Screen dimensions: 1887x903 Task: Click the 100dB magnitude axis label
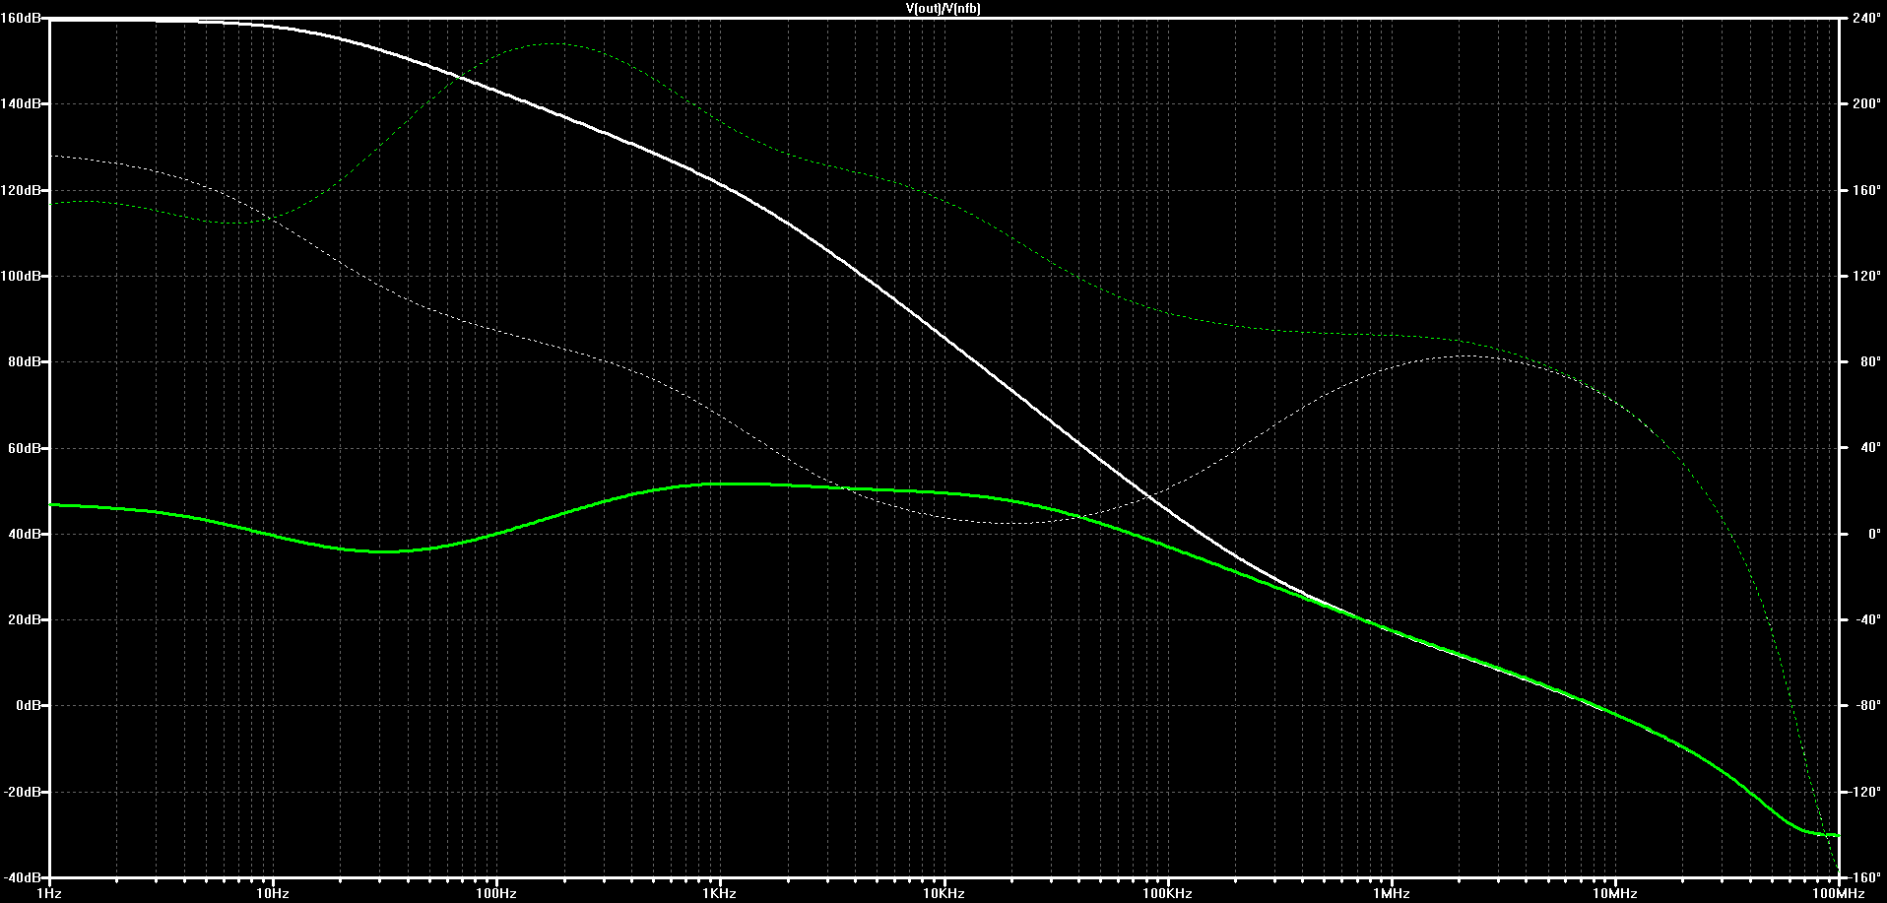(22, 276)
